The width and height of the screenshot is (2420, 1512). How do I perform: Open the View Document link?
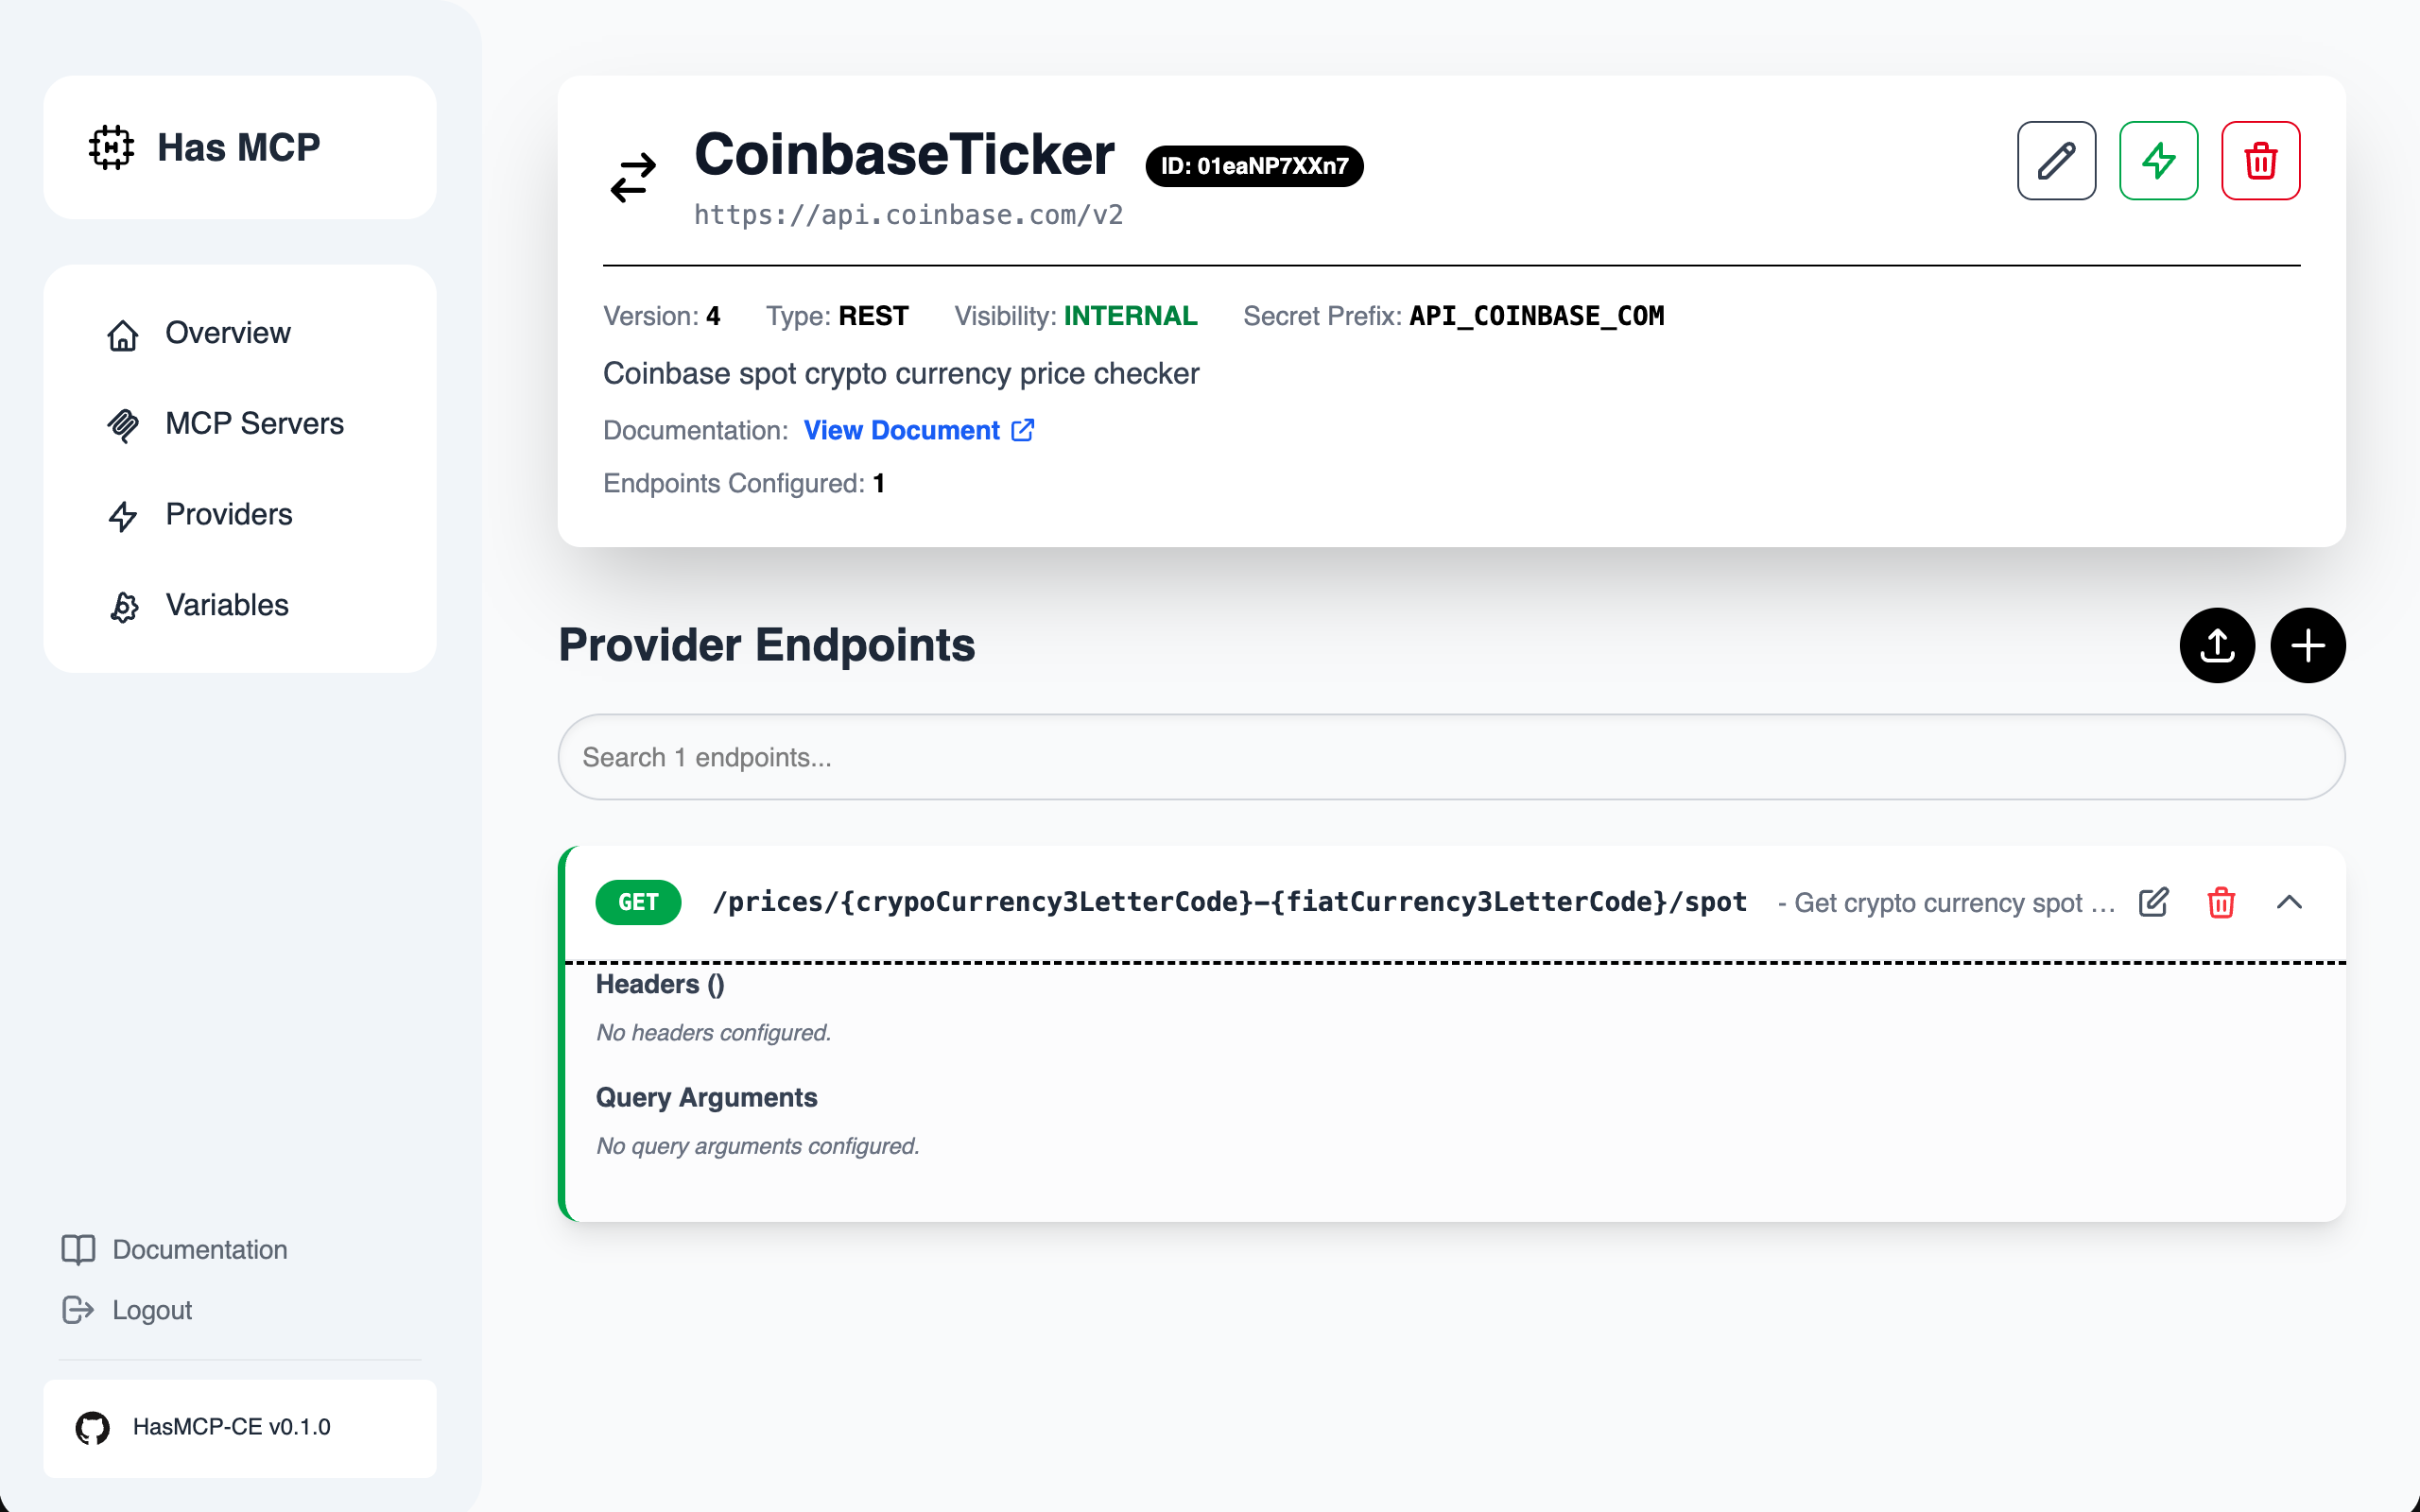point(917,430)
